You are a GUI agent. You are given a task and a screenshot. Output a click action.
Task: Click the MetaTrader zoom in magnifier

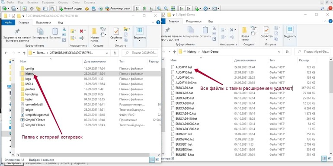tap(159, 9)
